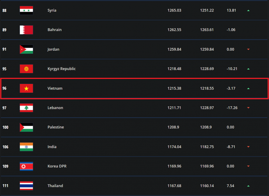Open the Bahrain team link
This screenshot has height=196, width=269.
tap(54, 30)
